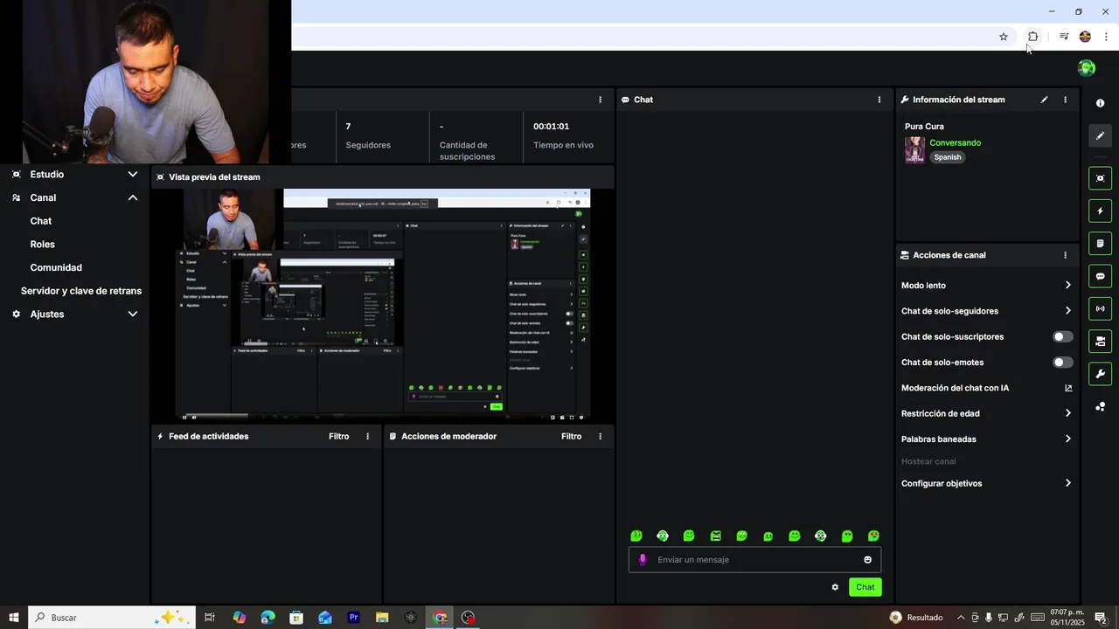Screen dimensions: 1119x629
Task: Show hidden system tray icons chevron
Action: pos(961,618)
